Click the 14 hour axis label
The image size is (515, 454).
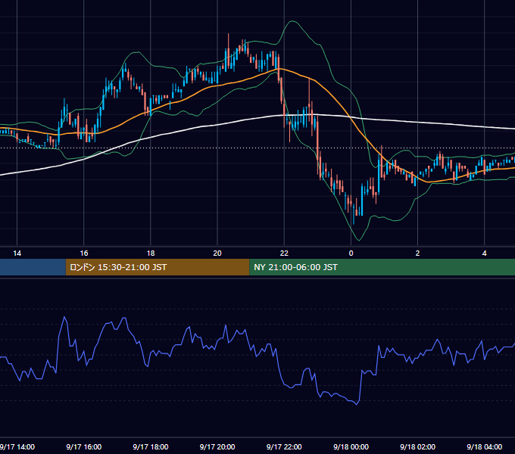pyautogui.click(x=17, y=253)
